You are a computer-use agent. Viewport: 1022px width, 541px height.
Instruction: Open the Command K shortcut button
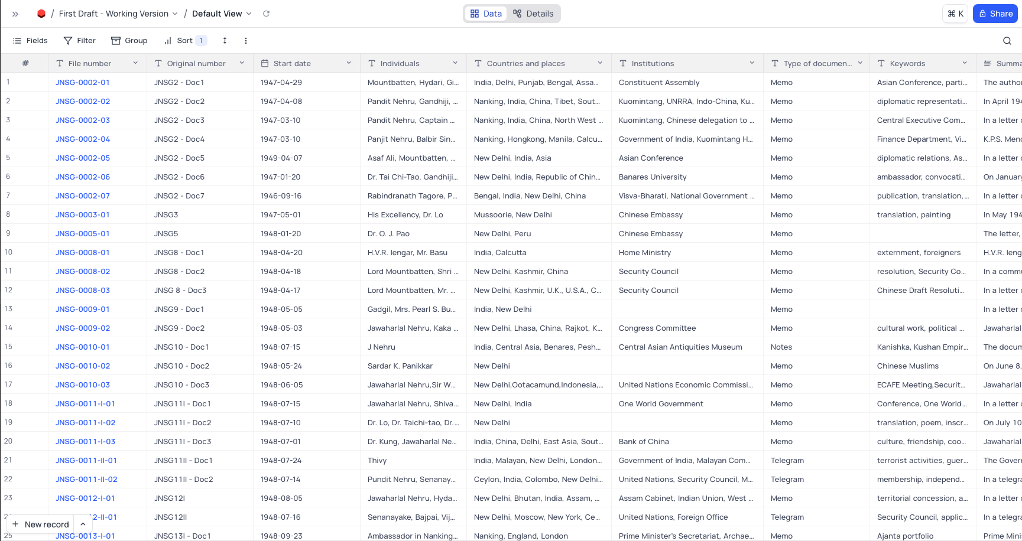955,14
